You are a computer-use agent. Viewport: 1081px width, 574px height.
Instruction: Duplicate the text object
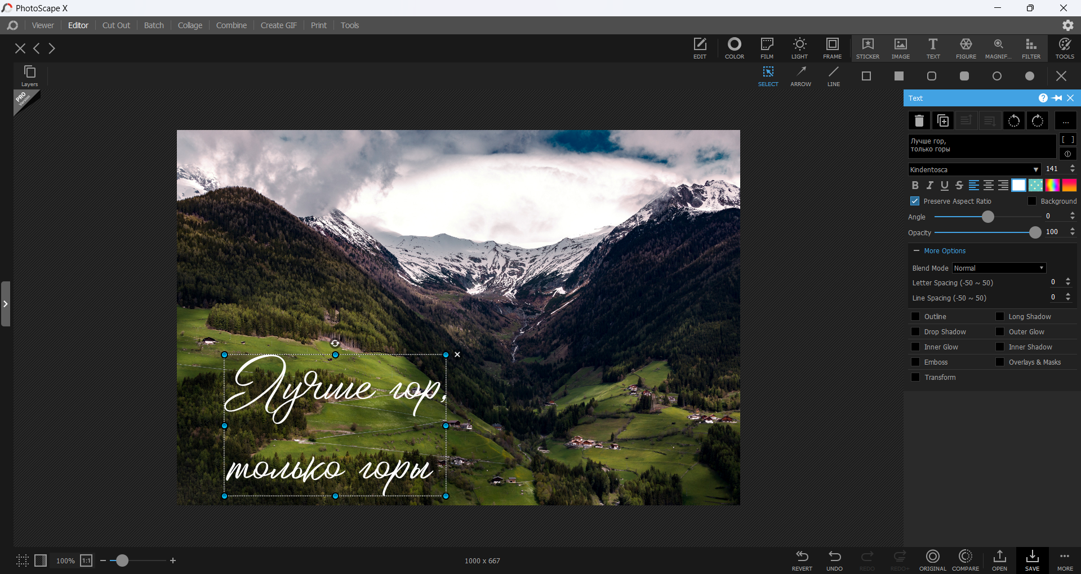pos(943,121)
